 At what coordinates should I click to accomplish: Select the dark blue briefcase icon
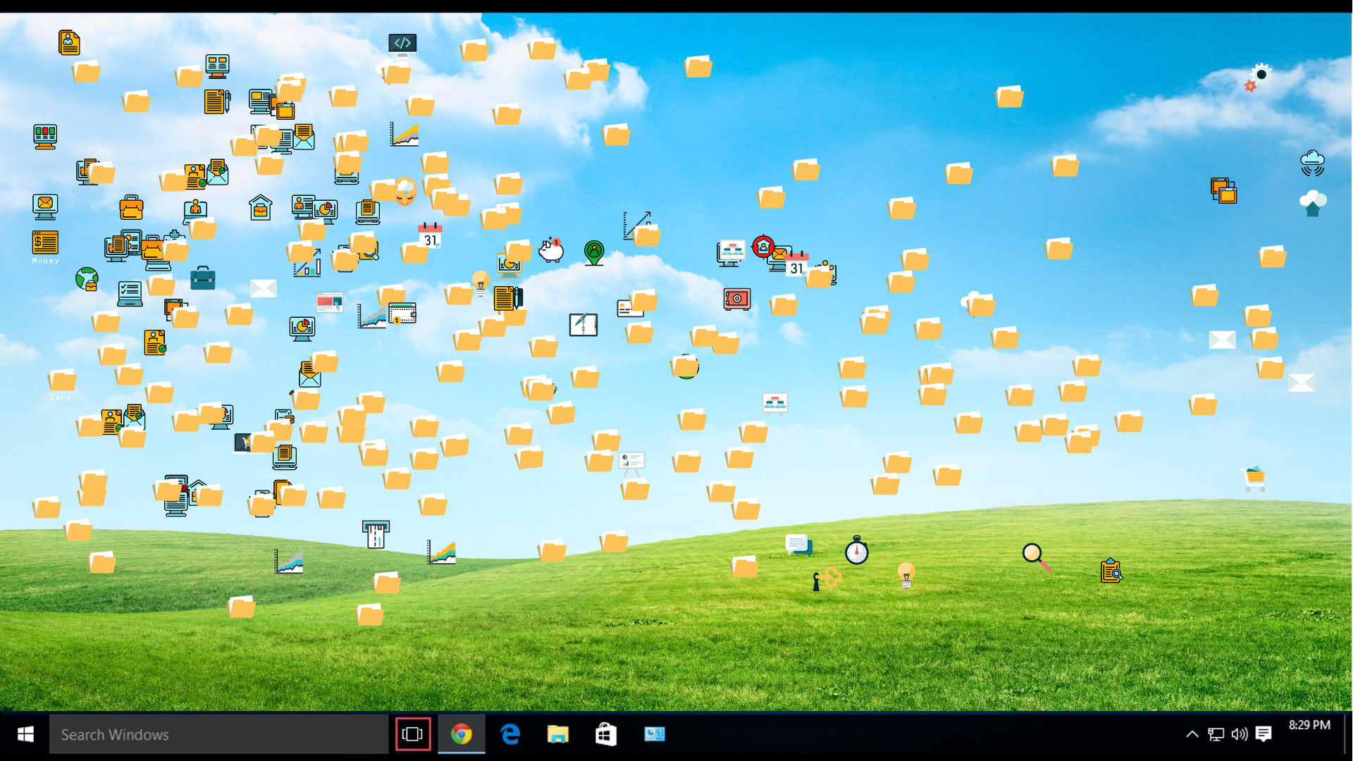point(203,278)
